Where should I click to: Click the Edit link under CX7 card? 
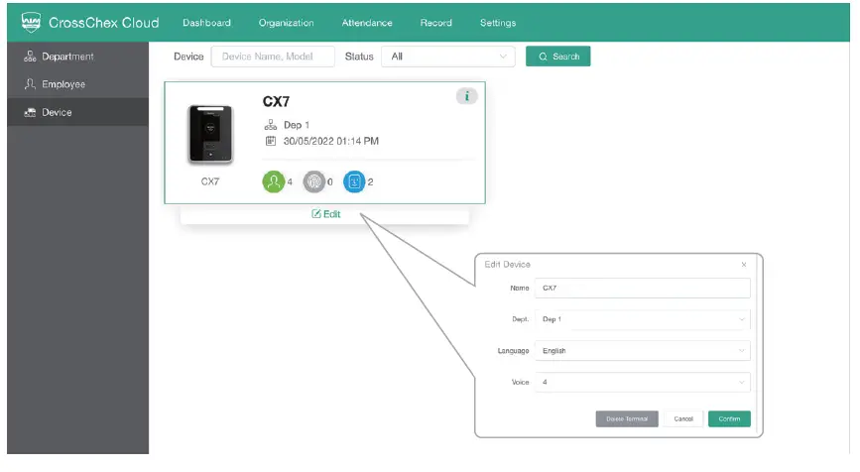[325, 214]
